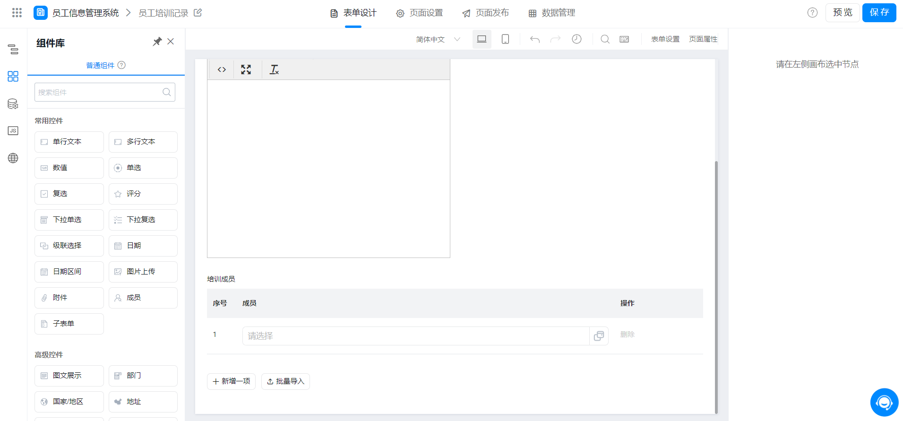Click the canvas vertical scrollbar
This screenshot has height=421, width=903.
coord(716,284)
